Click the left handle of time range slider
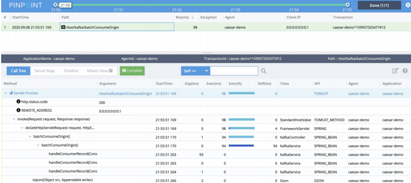The width and height of the screenshot is (411, 183). point(56,4)
